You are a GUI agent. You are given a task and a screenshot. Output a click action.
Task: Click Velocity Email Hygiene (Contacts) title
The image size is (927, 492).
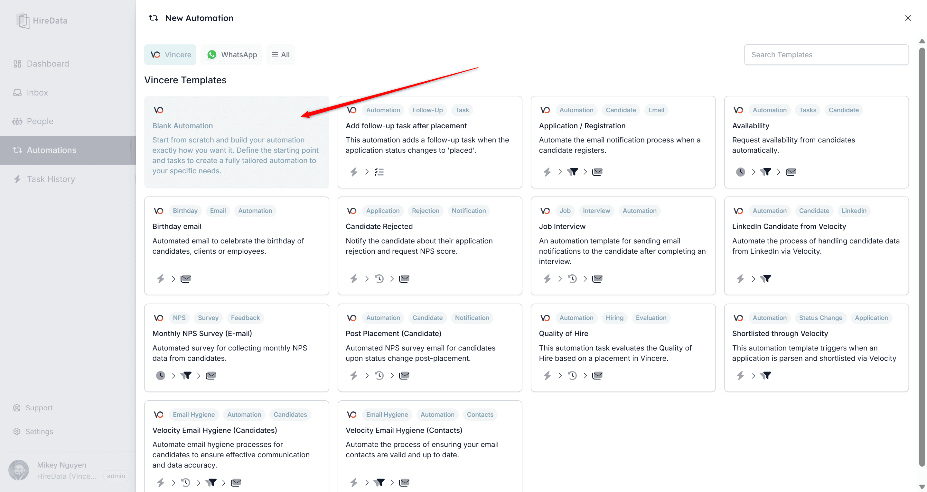[404, 430]
